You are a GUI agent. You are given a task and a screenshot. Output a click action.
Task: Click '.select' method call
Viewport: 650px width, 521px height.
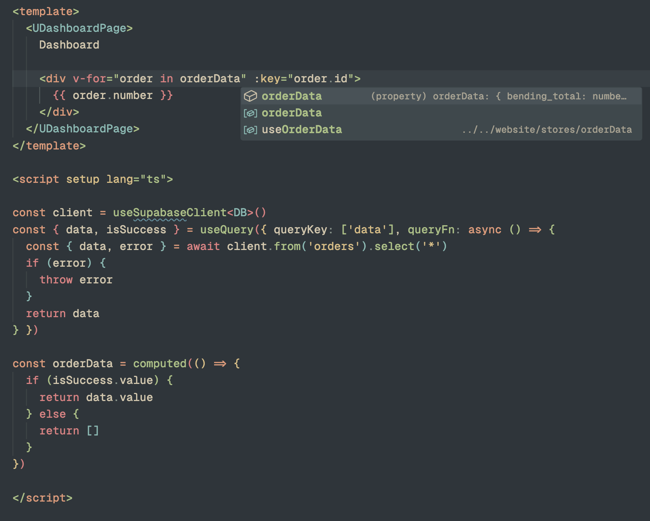pos(391,247)
